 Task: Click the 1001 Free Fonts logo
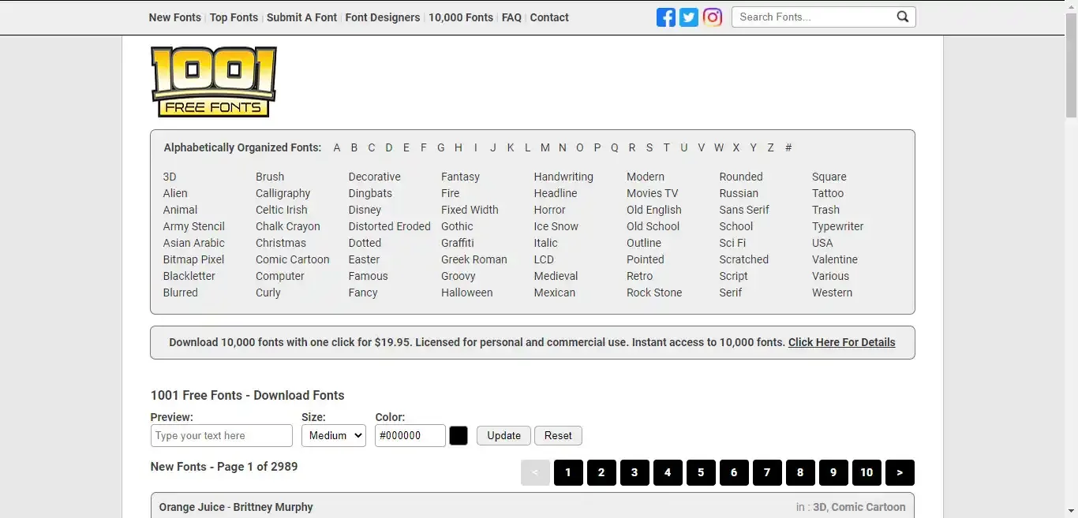tap(214, 82)
